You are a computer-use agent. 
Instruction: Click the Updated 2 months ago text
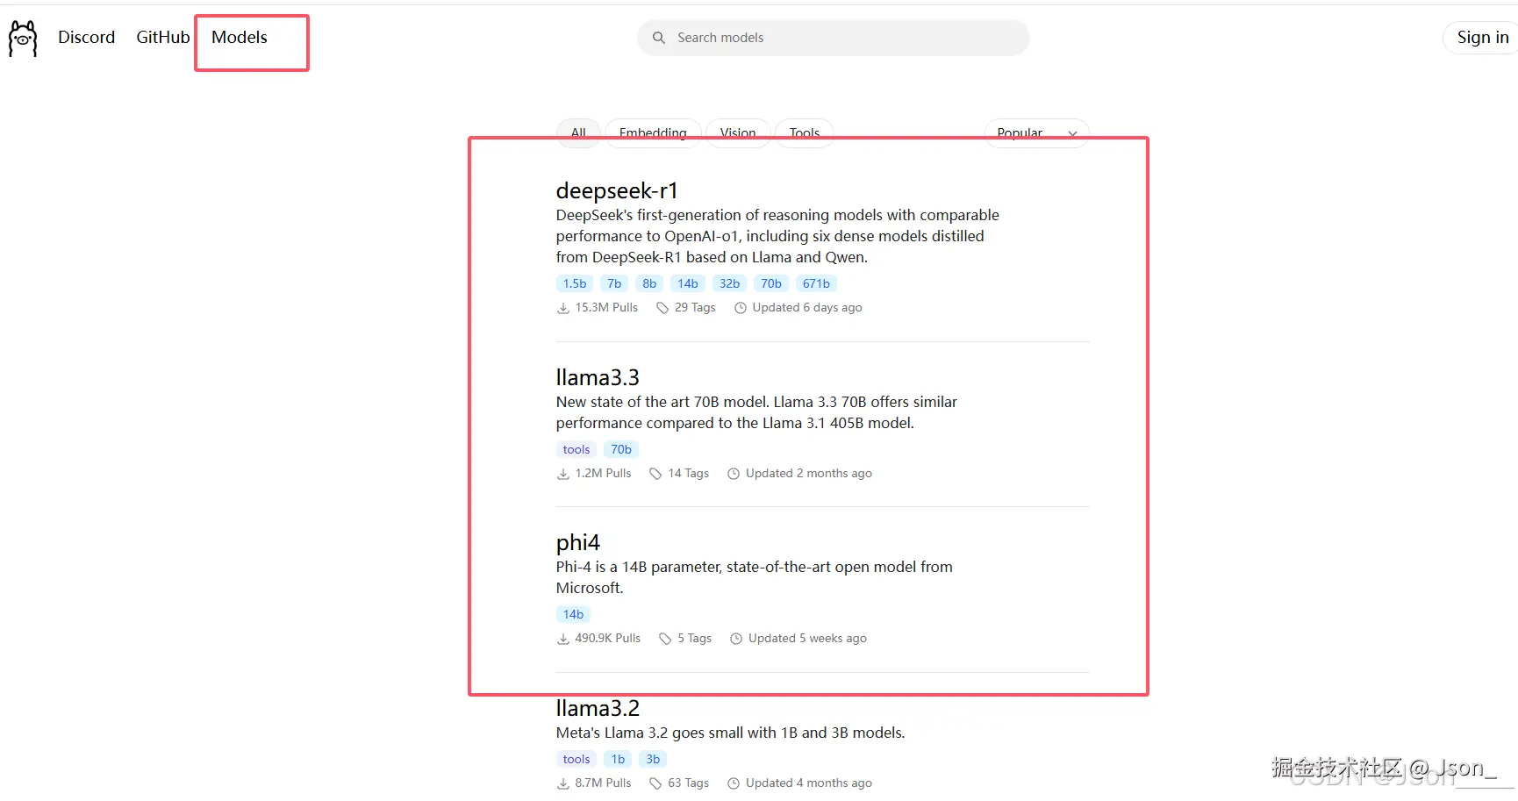809,474
